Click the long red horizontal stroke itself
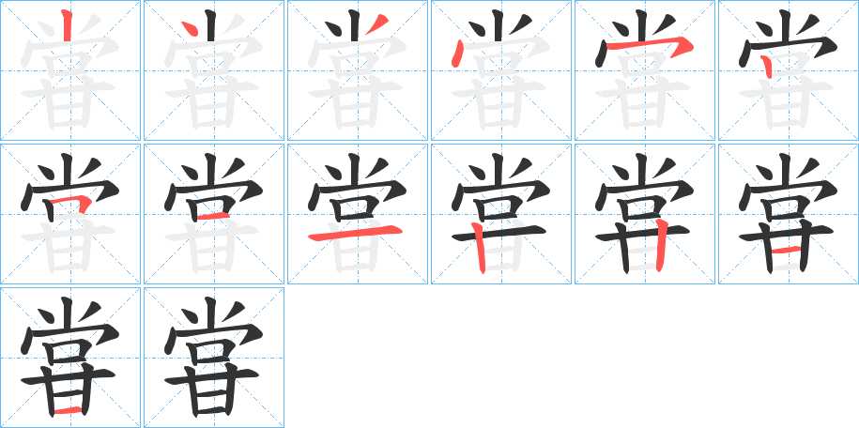The height and width of the screenshot is (428, 859). (x=355, y=233)
